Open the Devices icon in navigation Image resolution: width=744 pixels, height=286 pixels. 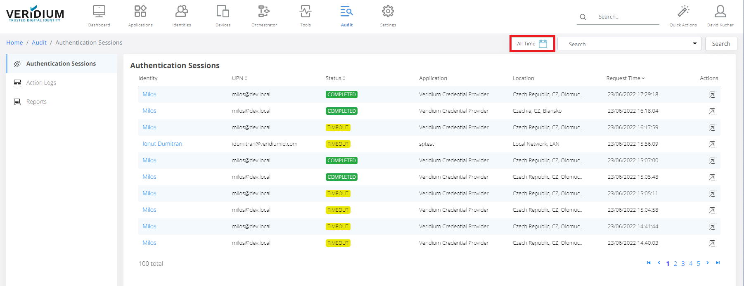[x=223, y=12]
